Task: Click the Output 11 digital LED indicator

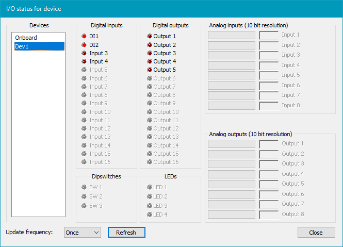Action: pyautogui.click(x=150, y=120)
